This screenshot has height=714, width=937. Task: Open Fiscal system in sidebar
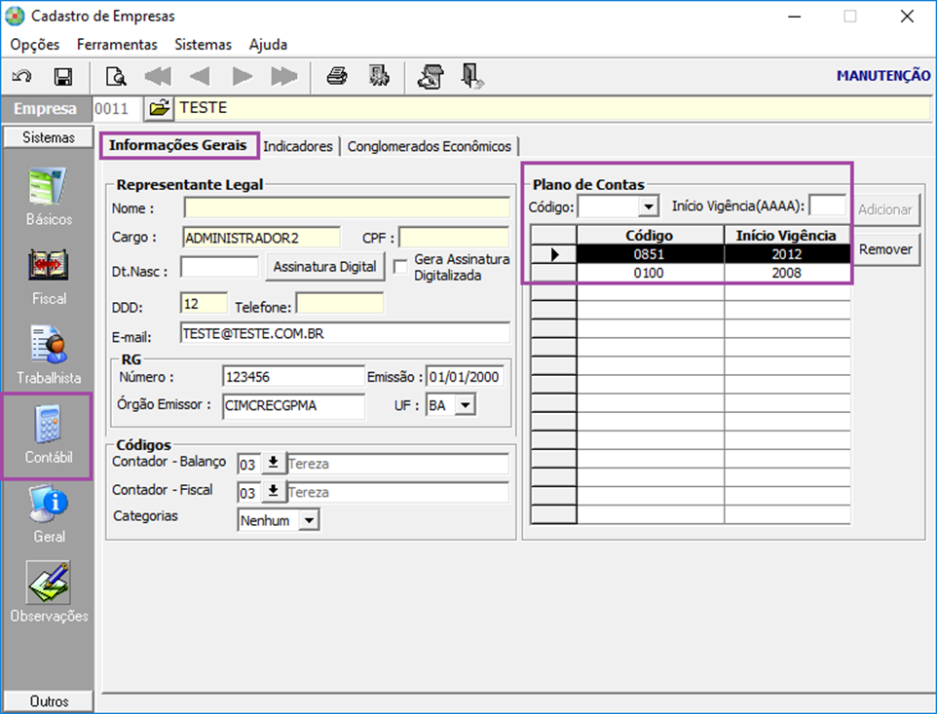pos(49,276)
